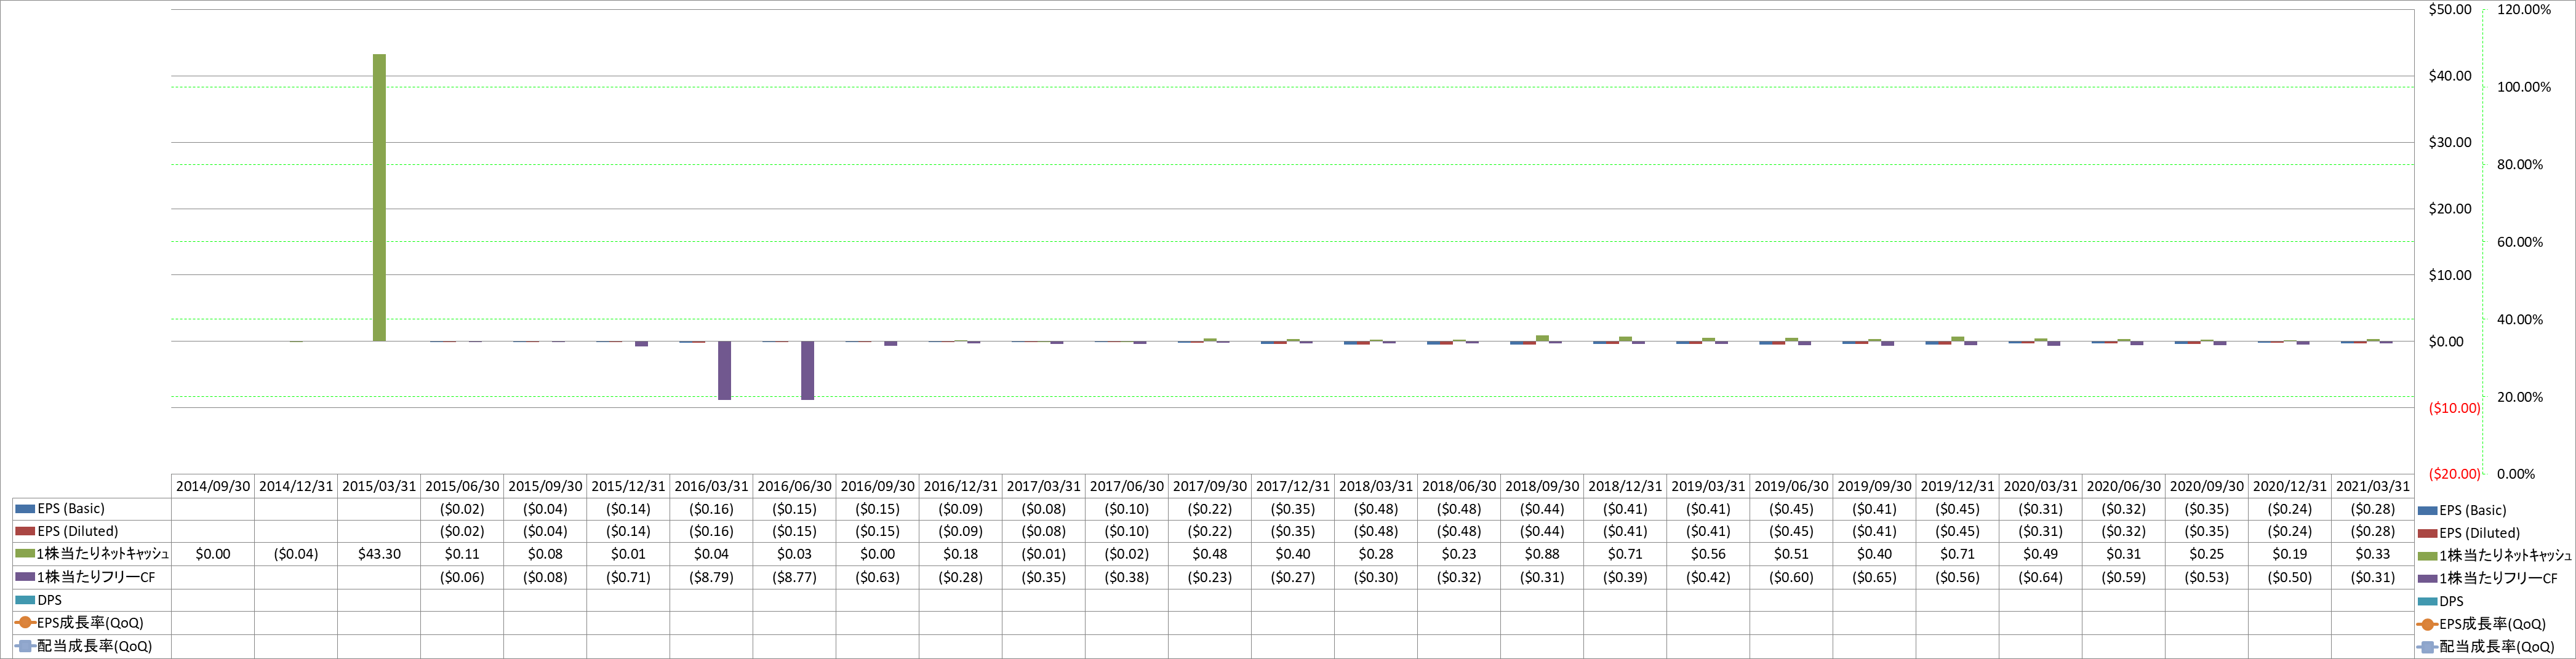Select the 1株当たりネットキャッシュ legend label at left
2576x659 pixels.
tap(102, 554)
